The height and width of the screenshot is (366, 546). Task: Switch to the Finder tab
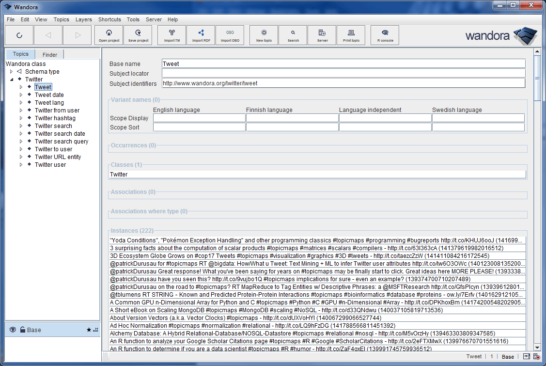(50, 55)
